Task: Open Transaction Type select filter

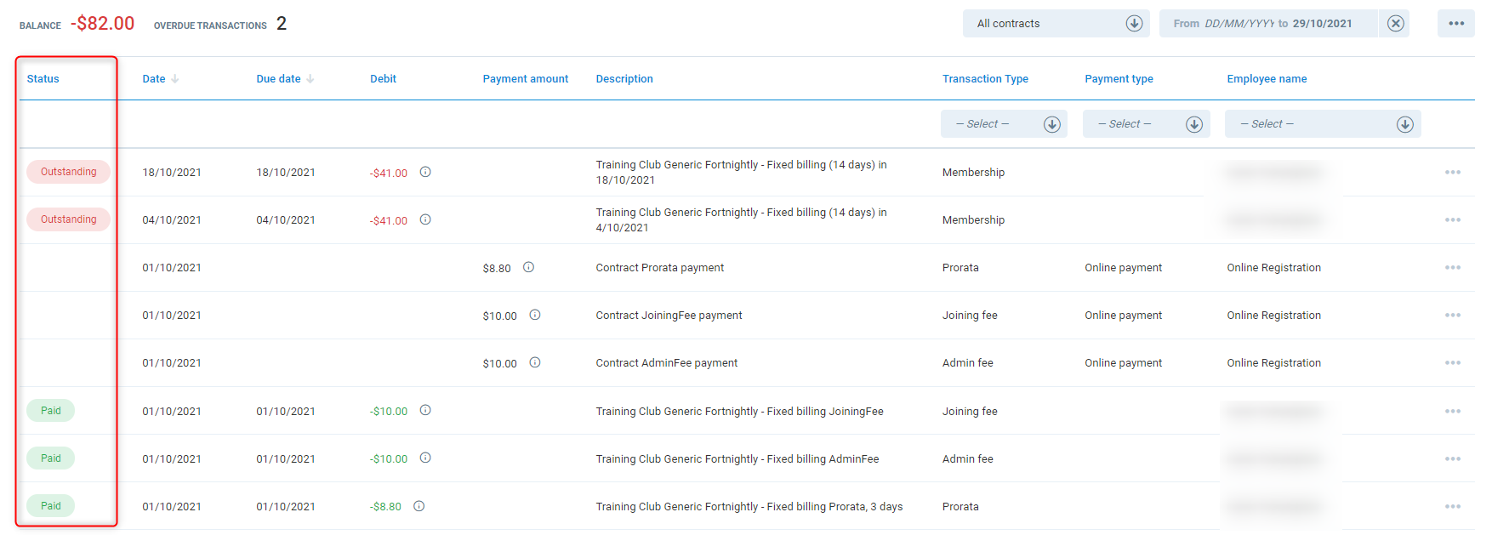Action: point(1004,124)
